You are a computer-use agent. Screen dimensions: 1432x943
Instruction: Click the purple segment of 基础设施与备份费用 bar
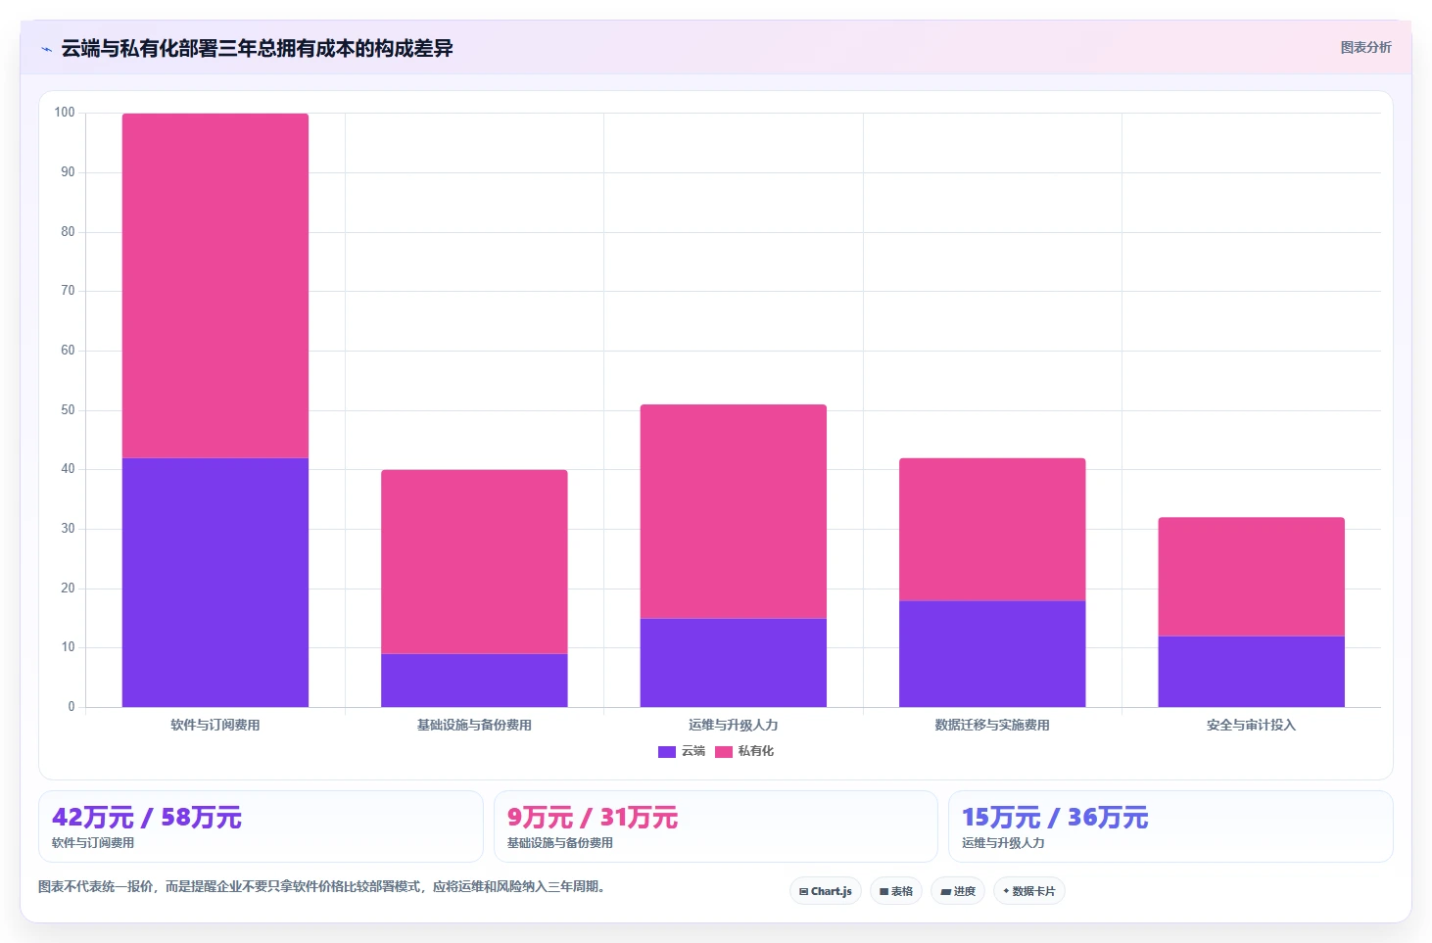tap(474, 681)
